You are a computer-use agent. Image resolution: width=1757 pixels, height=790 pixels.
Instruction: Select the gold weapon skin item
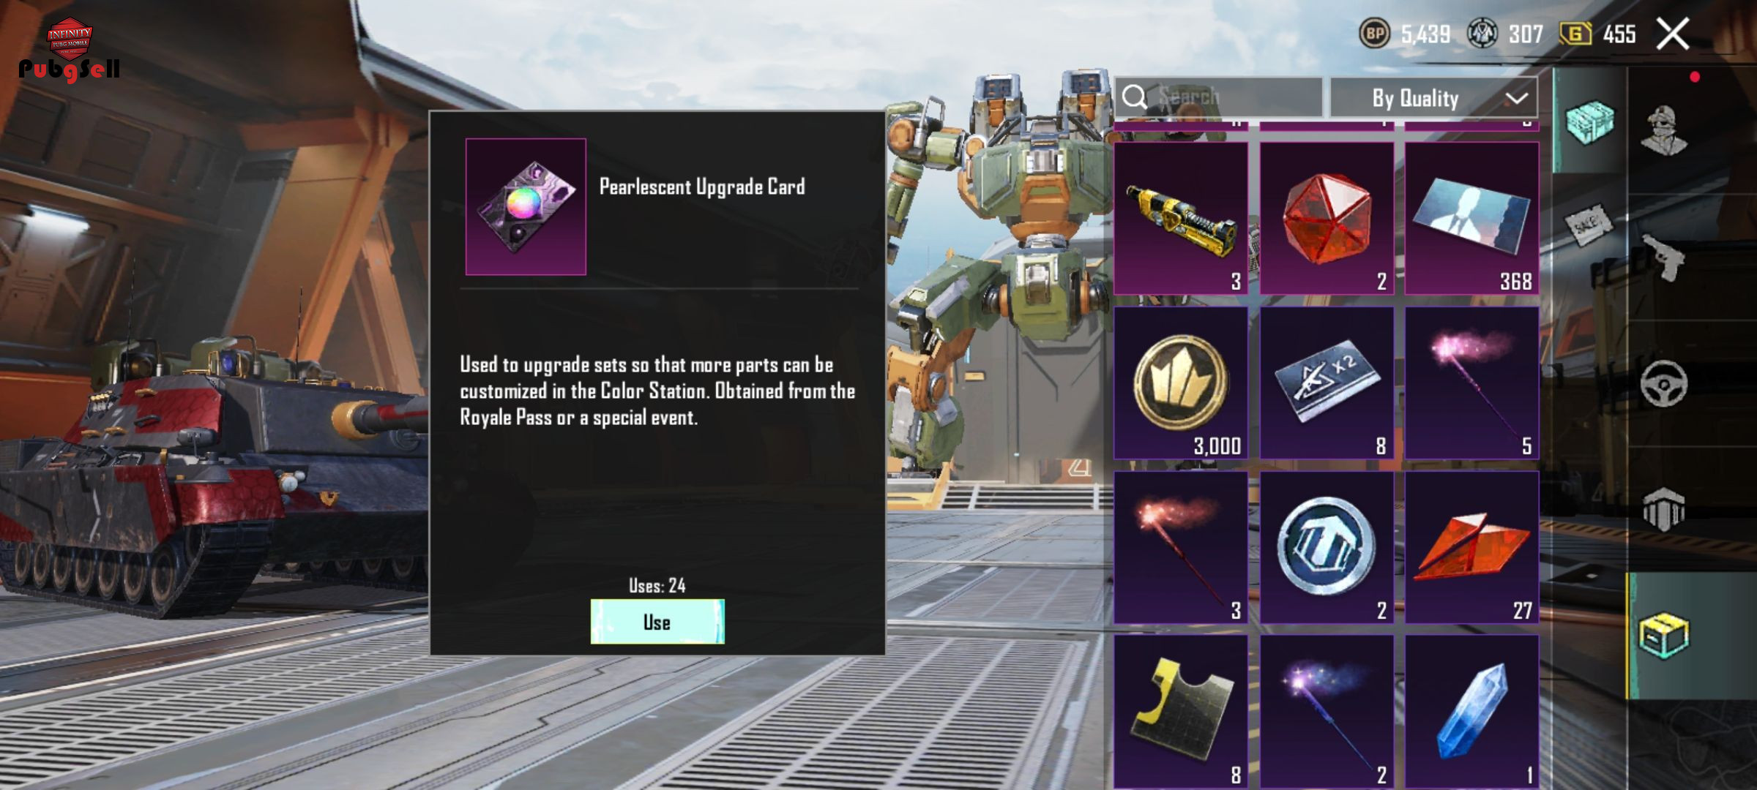[x=1181, y=218]
